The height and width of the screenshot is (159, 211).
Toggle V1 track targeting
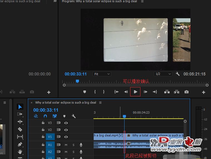coord(50,137)
